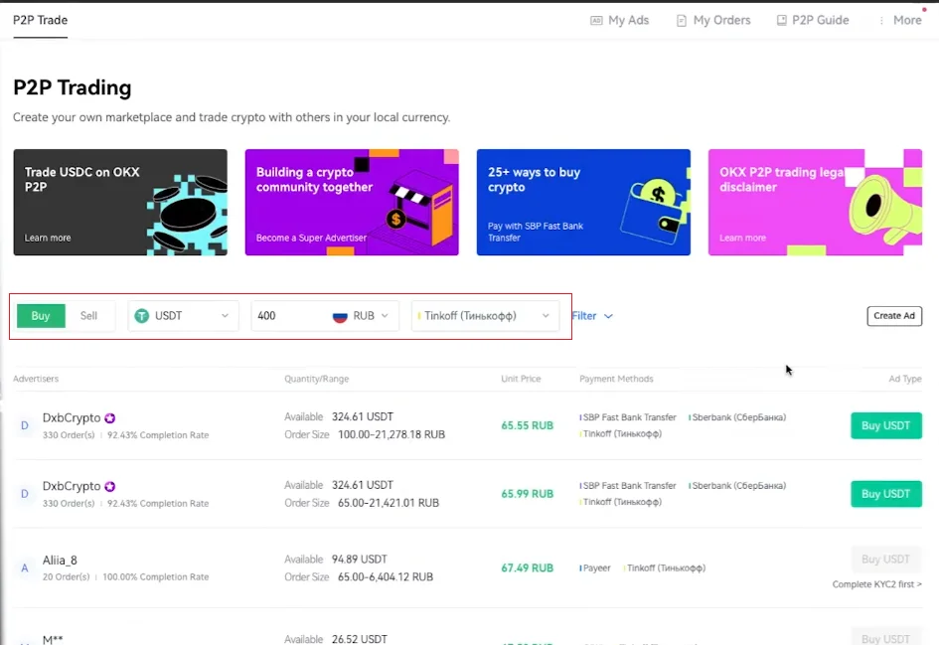Expand the Filter options
The width and height of the screenshot is (939, 645).
click(x=591, y=316)
